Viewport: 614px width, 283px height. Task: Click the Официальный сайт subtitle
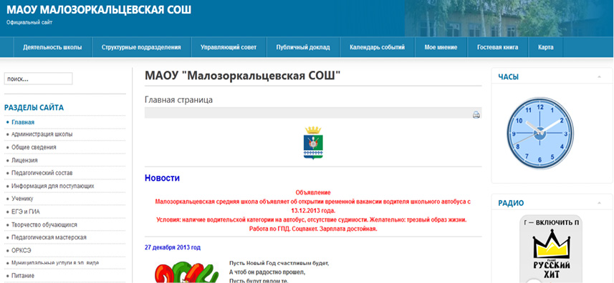29,22
